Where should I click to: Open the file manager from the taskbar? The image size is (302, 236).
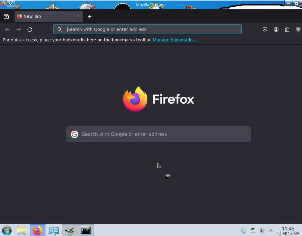click(x=22, y=230)
